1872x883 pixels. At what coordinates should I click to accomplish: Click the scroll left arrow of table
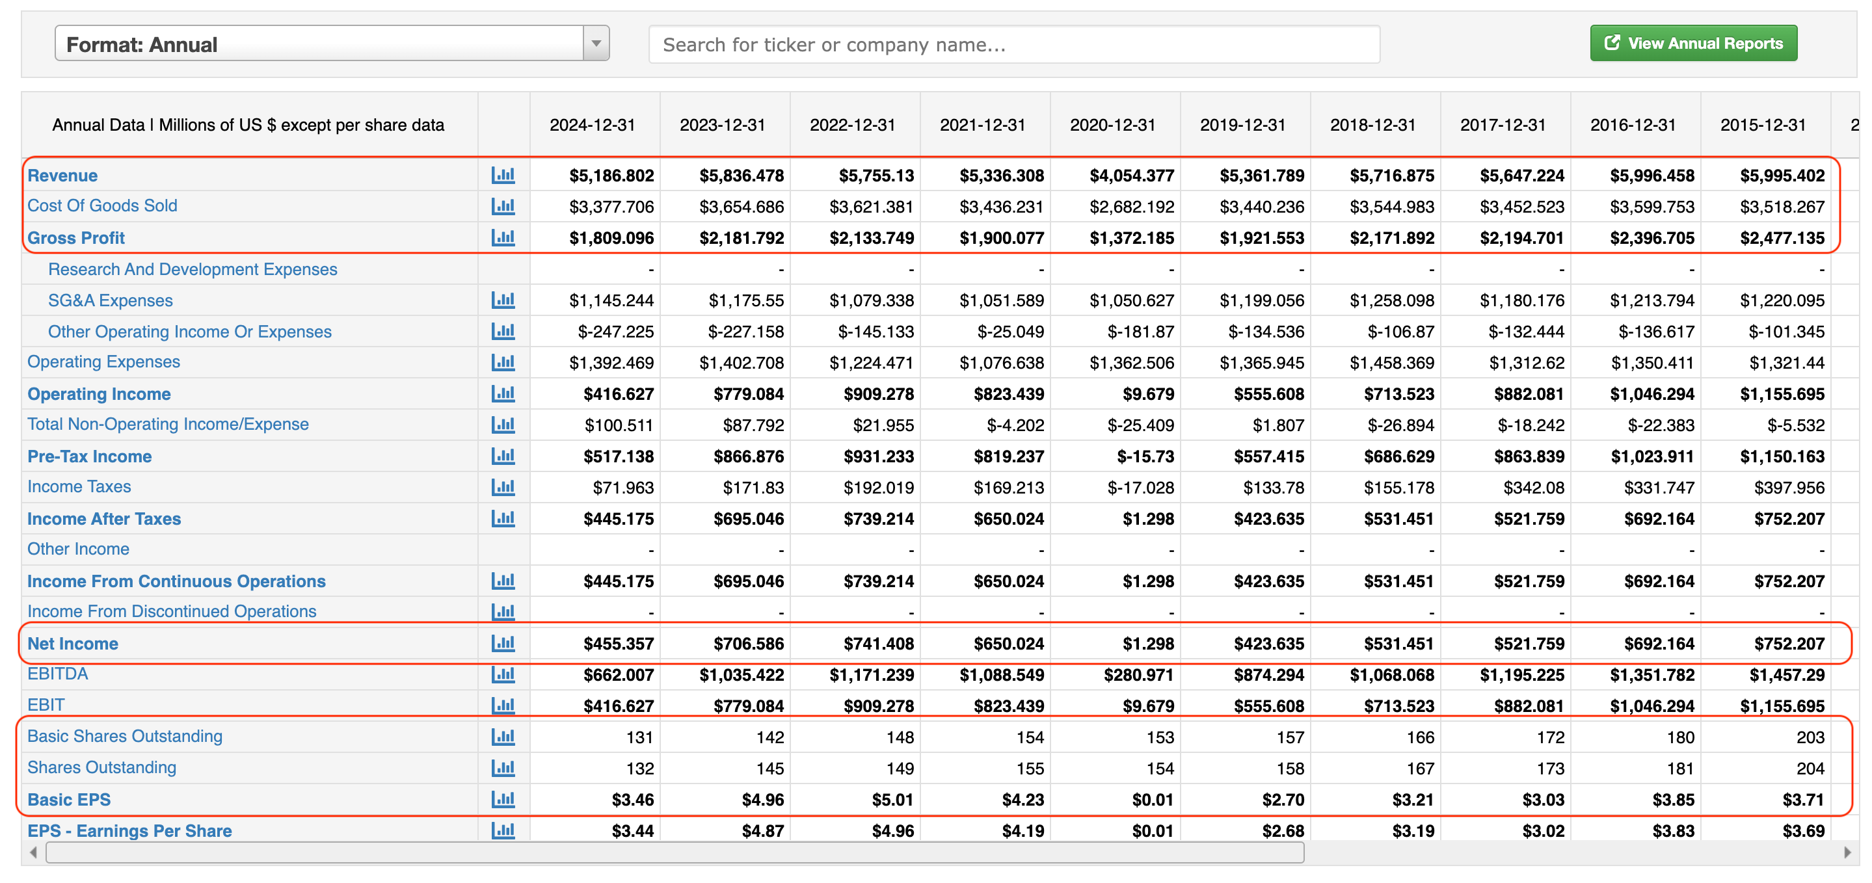pos(33,852)
